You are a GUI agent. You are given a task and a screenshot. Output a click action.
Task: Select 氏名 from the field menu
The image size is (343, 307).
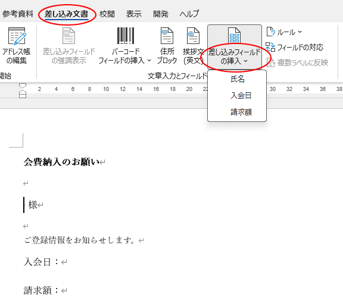[x=238, y=79]
